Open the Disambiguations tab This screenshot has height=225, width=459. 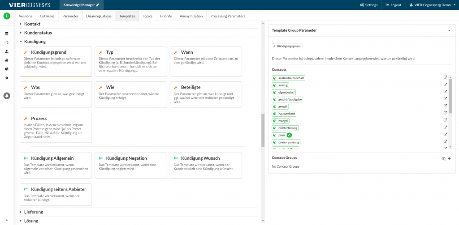(99, 16)
